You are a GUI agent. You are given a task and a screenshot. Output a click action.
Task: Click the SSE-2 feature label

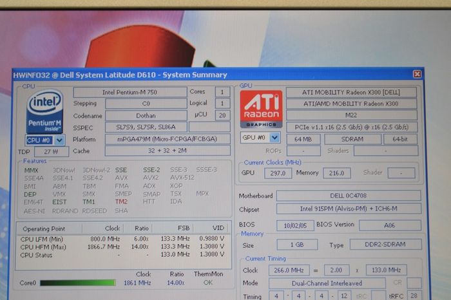point(151,170)
